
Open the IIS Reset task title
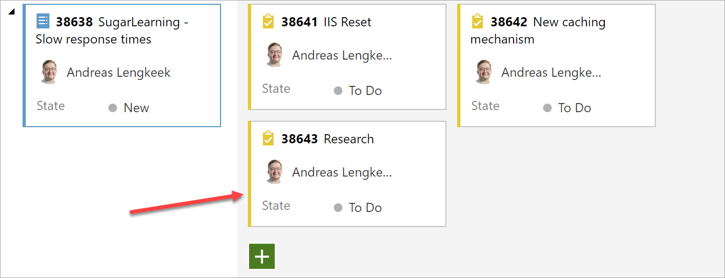coord(347,22)
